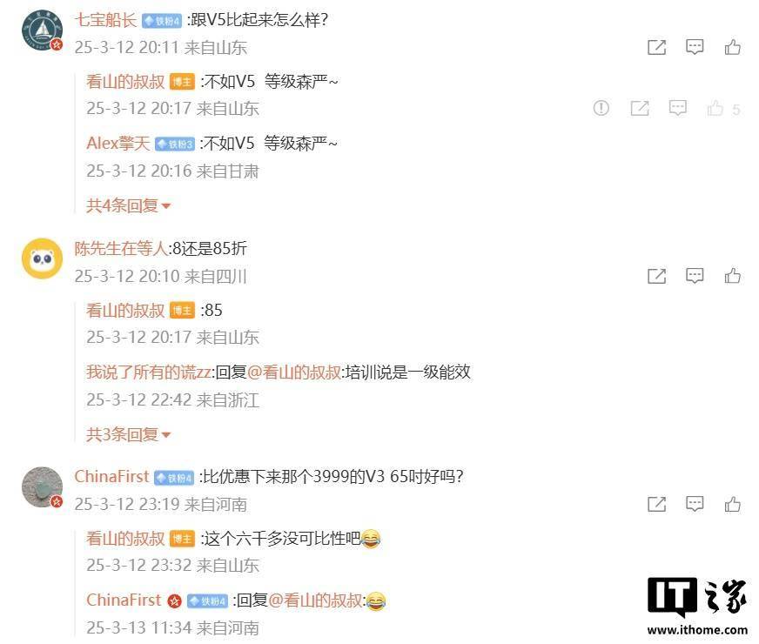Like 七宝船长's comment with thumbs-up
The height and width of the screenshot is (644, 759).
point(732,47)
